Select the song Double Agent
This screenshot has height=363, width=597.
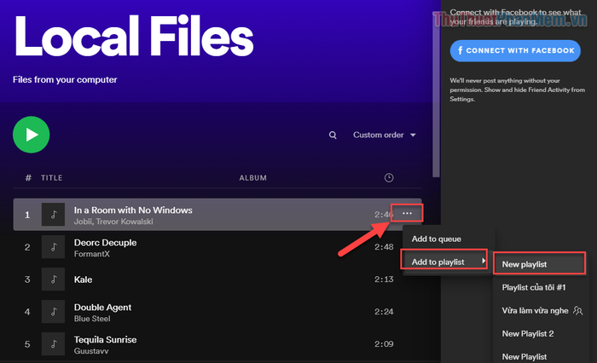(x=102, y=307)
